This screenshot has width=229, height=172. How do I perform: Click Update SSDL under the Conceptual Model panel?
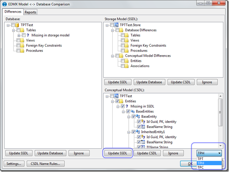(x=118, y=153)
